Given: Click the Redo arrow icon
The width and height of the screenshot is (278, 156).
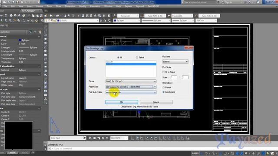Looking at the screenshot, I should pos(57,16).
